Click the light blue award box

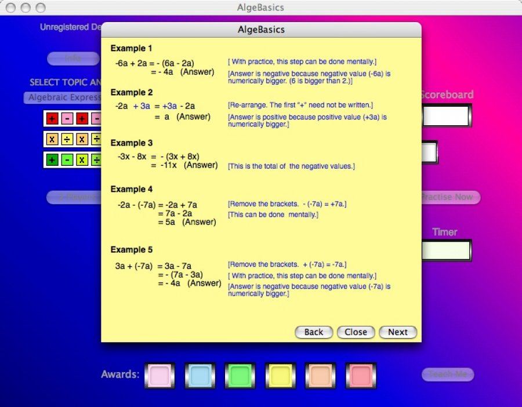pyautogui.click(x=200, y=375)
